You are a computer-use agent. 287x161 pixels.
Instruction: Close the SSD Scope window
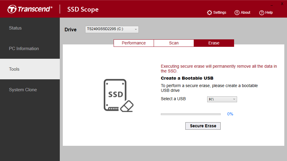click(x=282, y=4)
